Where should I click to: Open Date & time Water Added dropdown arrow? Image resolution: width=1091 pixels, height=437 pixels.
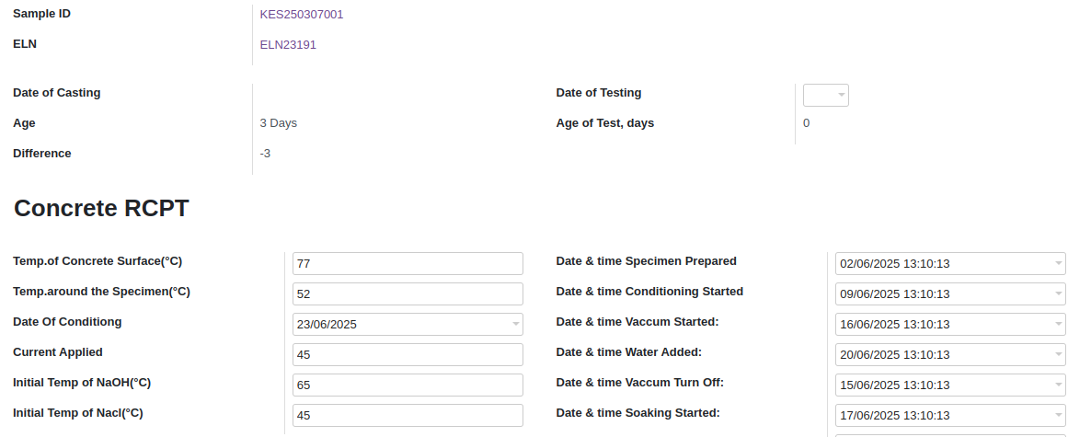[1058, 355]
